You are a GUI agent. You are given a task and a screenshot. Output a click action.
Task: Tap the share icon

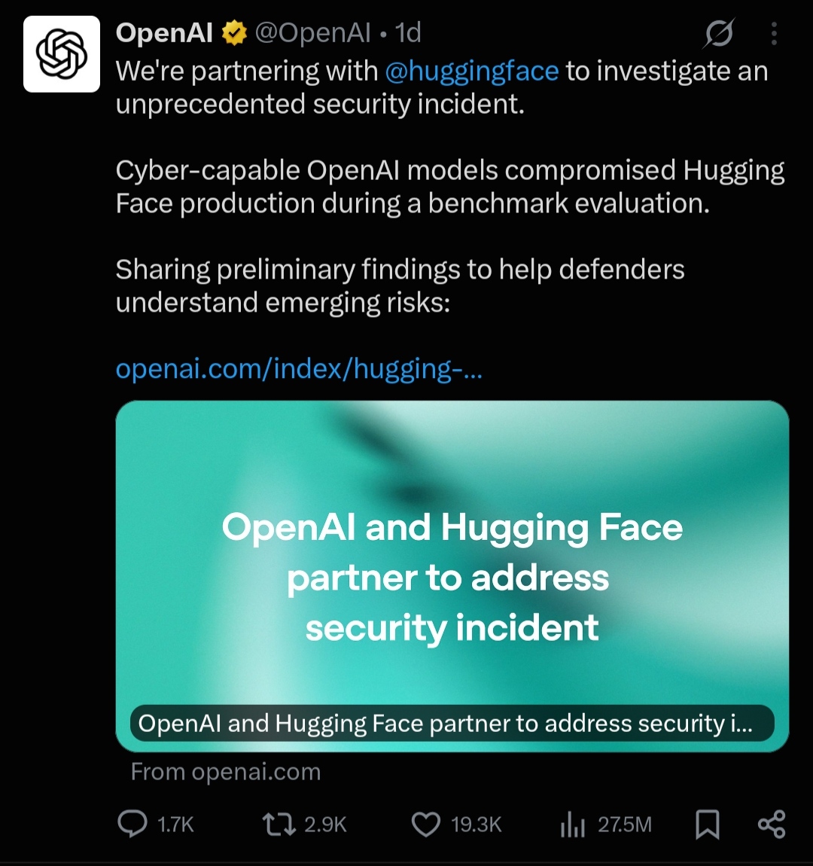coord(772,825)
